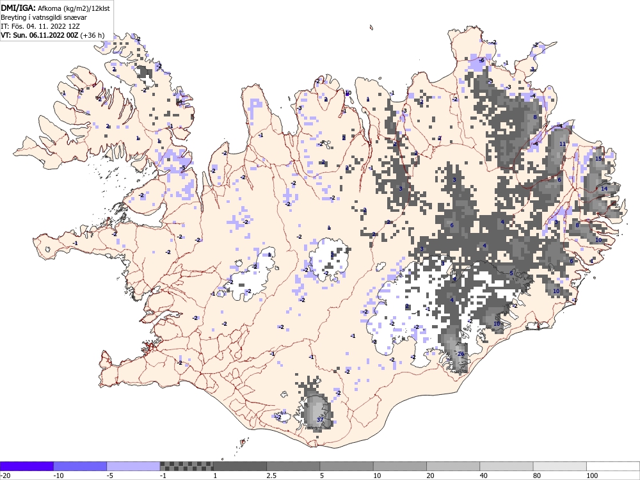Click the value -5 in the Westfjords base
The image size is (640, 480).
[x=183, y=168]
